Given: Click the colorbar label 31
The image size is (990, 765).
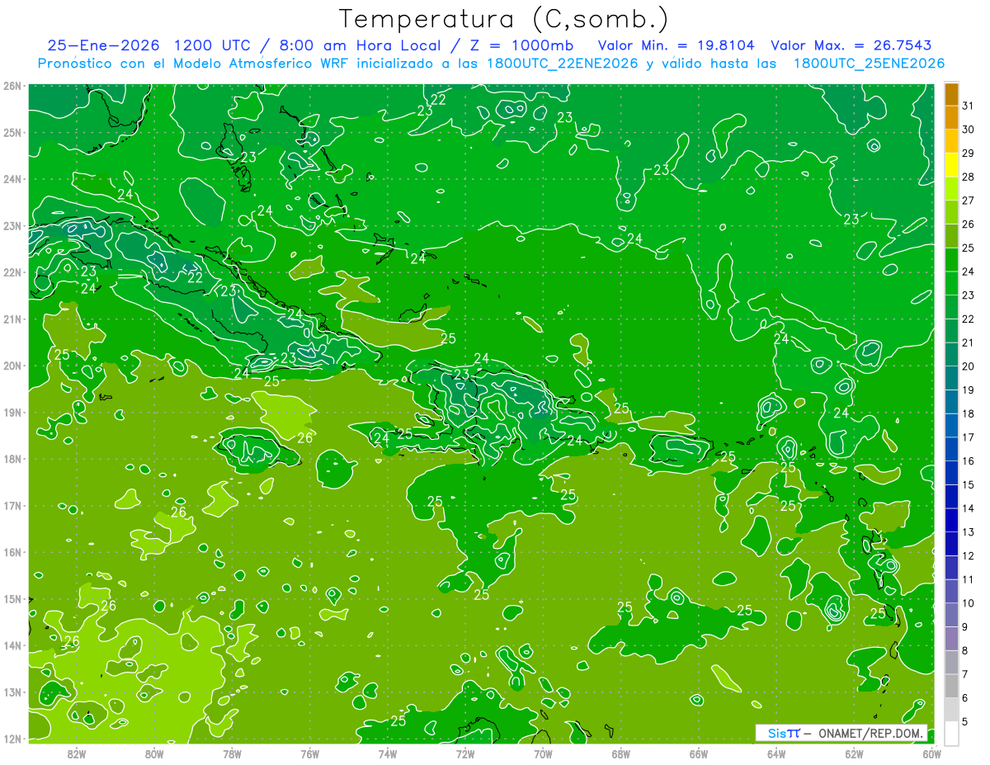Looking at the screenshot, I should (969, 106).
